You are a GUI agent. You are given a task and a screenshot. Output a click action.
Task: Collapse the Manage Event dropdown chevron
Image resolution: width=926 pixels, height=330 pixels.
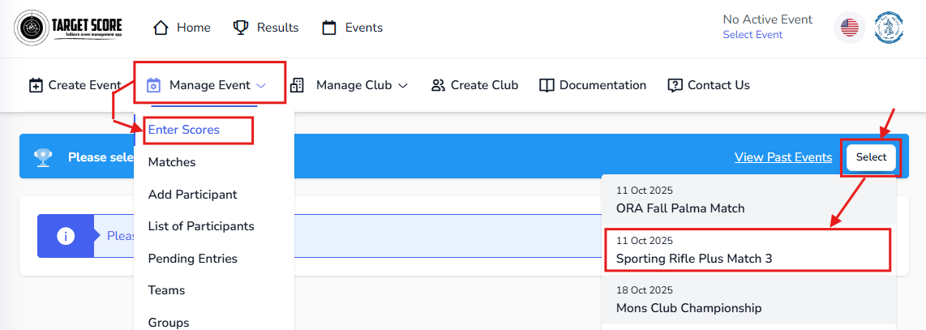pyautogui.click(x=261, y=86)
